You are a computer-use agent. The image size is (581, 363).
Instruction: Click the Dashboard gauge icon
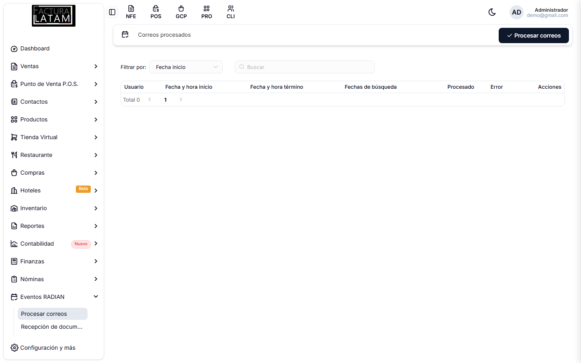click(14, 49)
